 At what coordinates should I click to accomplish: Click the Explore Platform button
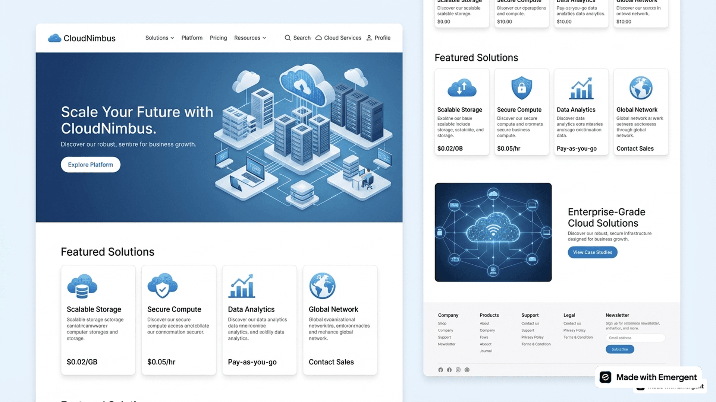click(90, 165)
